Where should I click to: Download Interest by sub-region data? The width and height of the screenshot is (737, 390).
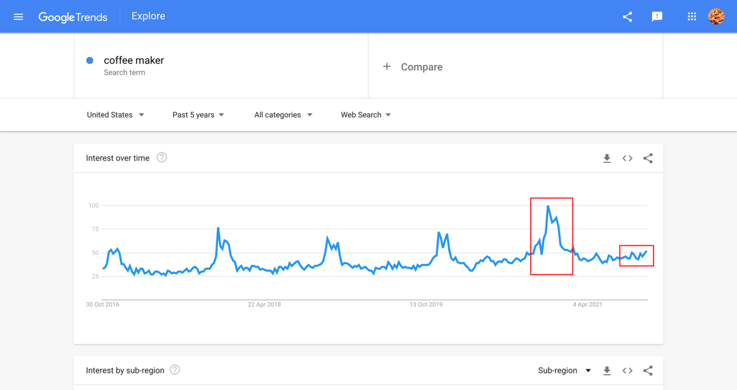(607, 371)
